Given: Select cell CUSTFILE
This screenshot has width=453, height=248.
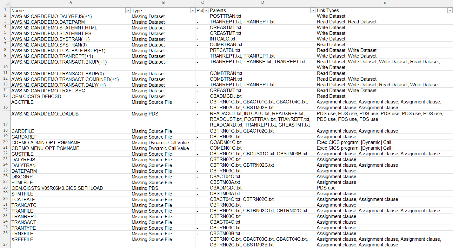Looking at the screenshot, I should click(70, 154).
